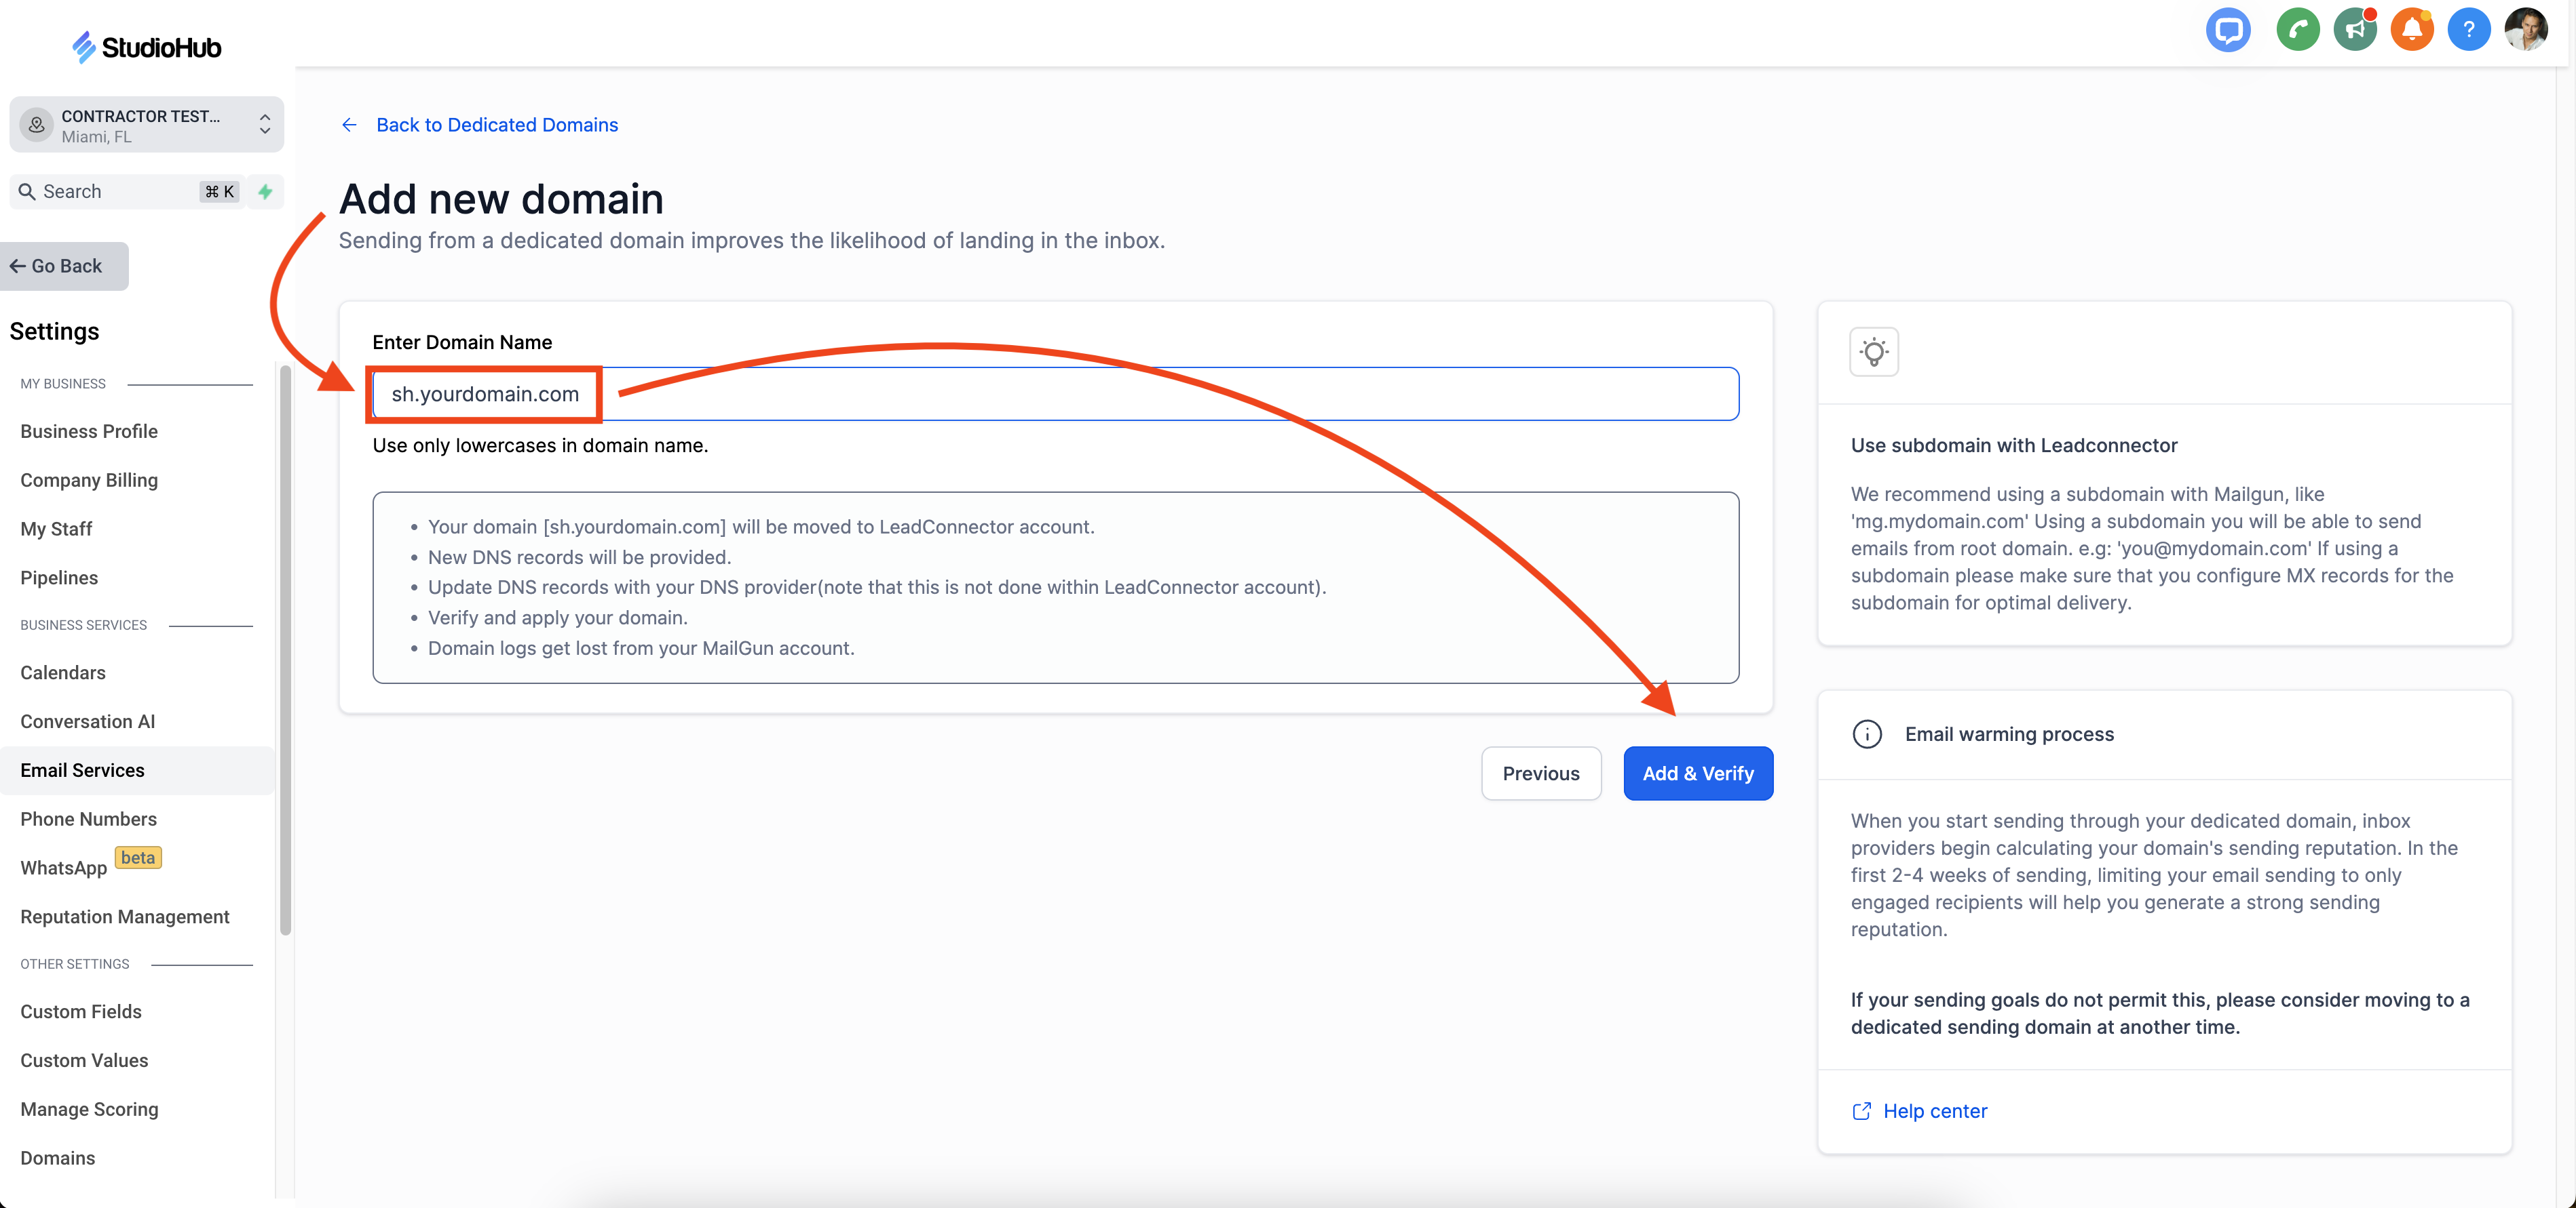The image size is (2576, 1208).
Task: Click the blue question mark help icon
Action: pyautogui.click(x=2468, y=30)
